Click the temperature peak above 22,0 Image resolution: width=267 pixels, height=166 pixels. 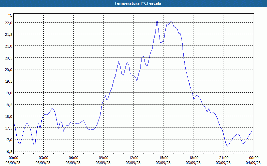click(157, 20)
